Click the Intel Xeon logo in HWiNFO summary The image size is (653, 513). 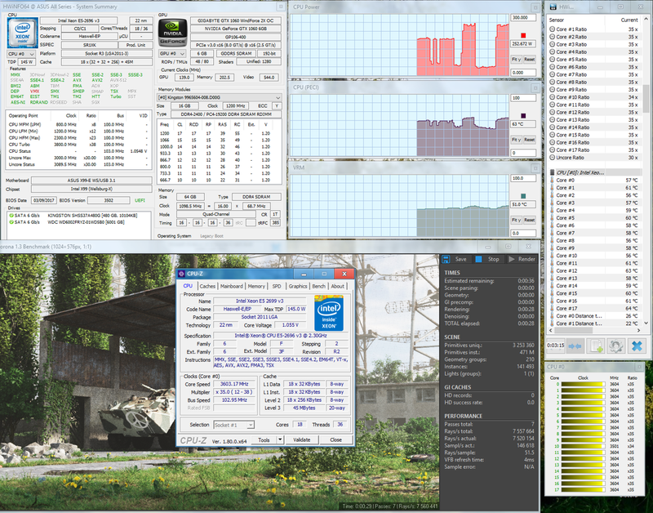pos(22,33)
